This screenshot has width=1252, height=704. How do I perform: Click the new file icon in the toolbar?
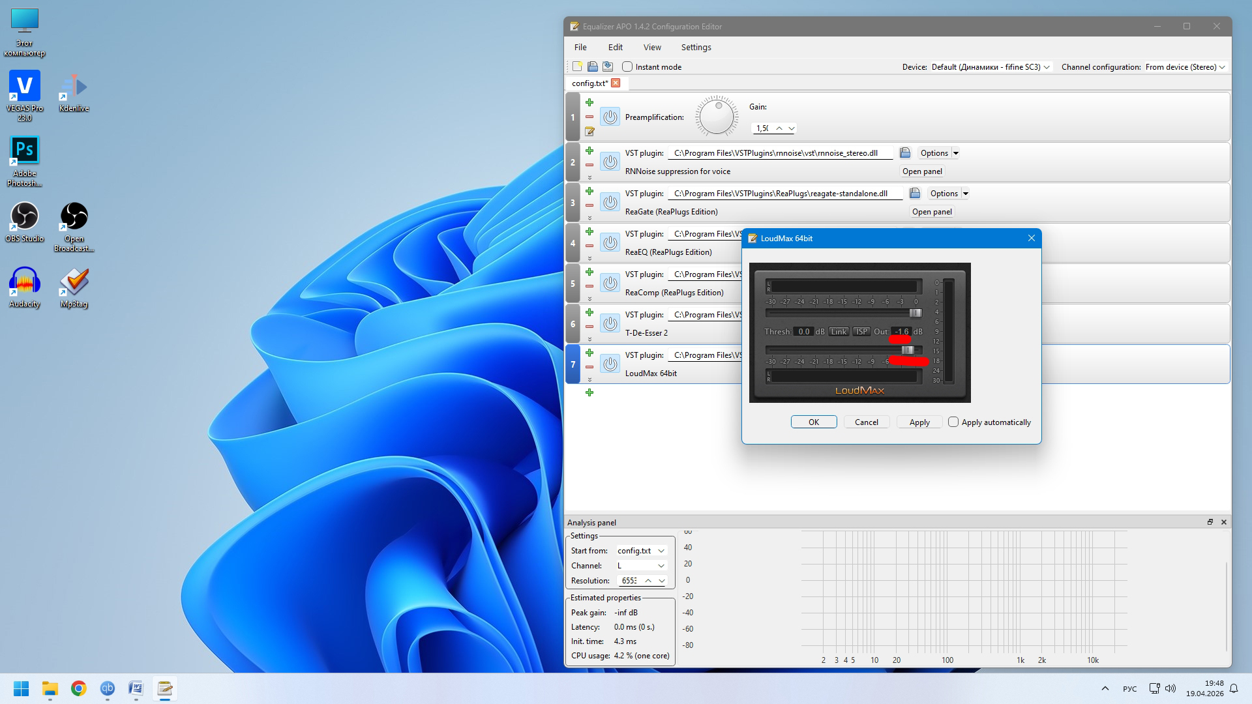(x=577, y=66)
